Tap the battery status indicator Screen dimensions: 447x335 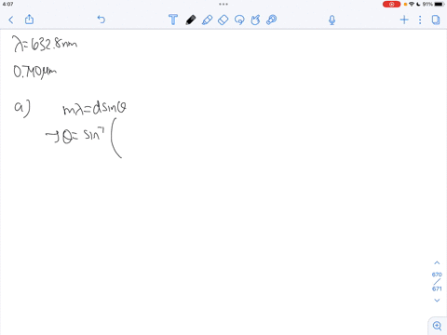tap(440, 4)
